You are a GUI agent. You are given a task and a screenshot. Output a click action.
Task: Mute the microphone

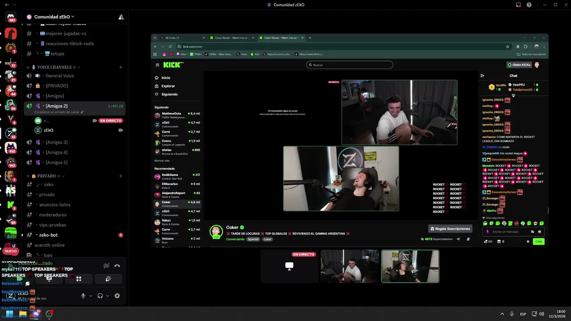coord(83,296)
